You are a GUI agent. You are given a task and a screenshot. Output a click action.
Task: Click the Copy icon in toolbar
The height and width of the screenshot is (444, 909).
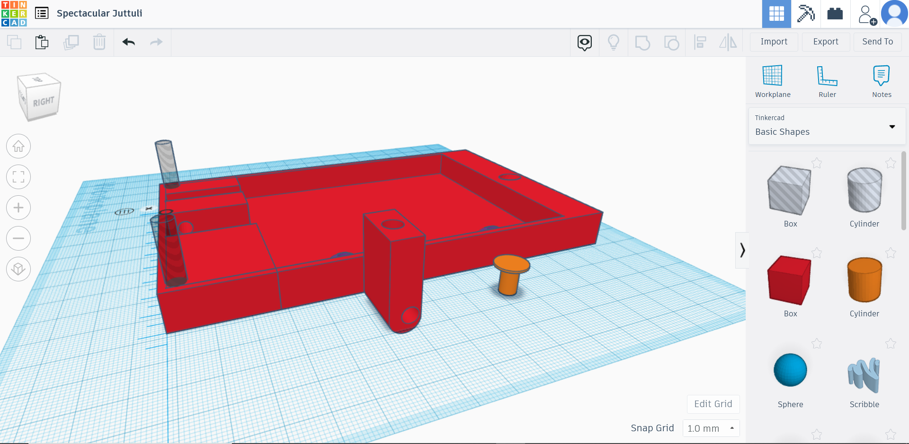14,42
